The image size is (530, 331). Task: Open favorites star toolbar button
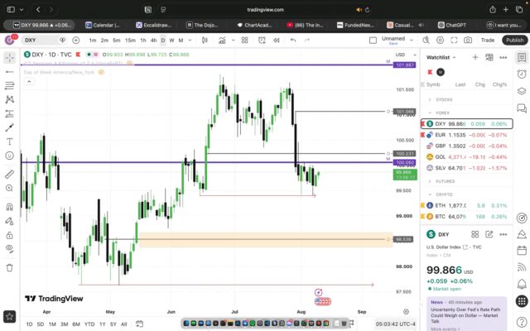(9, 316)
